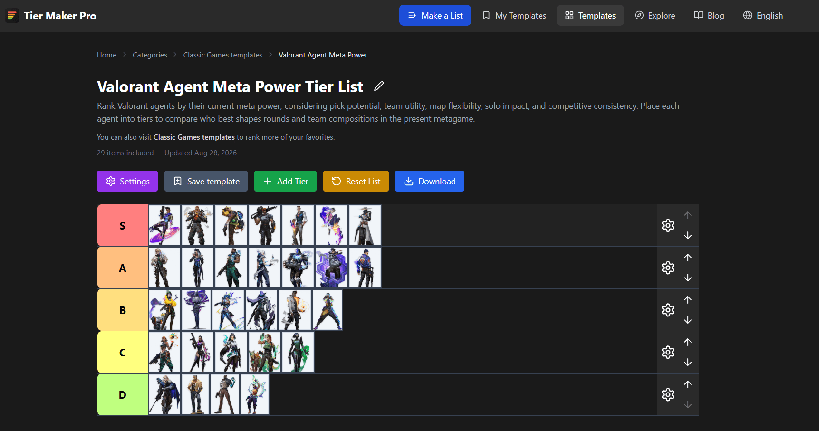Select the first agent in the D tier
The image size is (819, 431).
[x=164, y=394]
